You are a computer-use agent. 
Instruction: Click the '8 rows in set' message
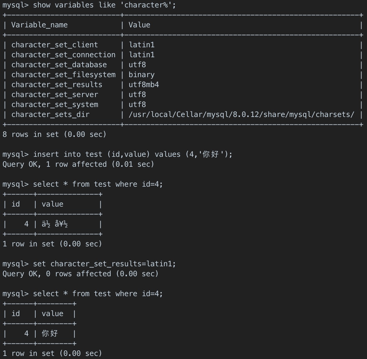pos(54,134)
